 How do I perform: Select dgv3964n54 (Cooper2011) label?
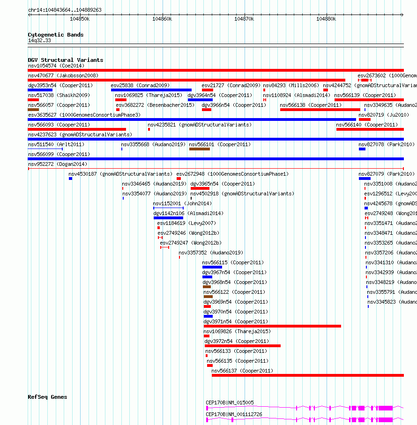(220, 96)
